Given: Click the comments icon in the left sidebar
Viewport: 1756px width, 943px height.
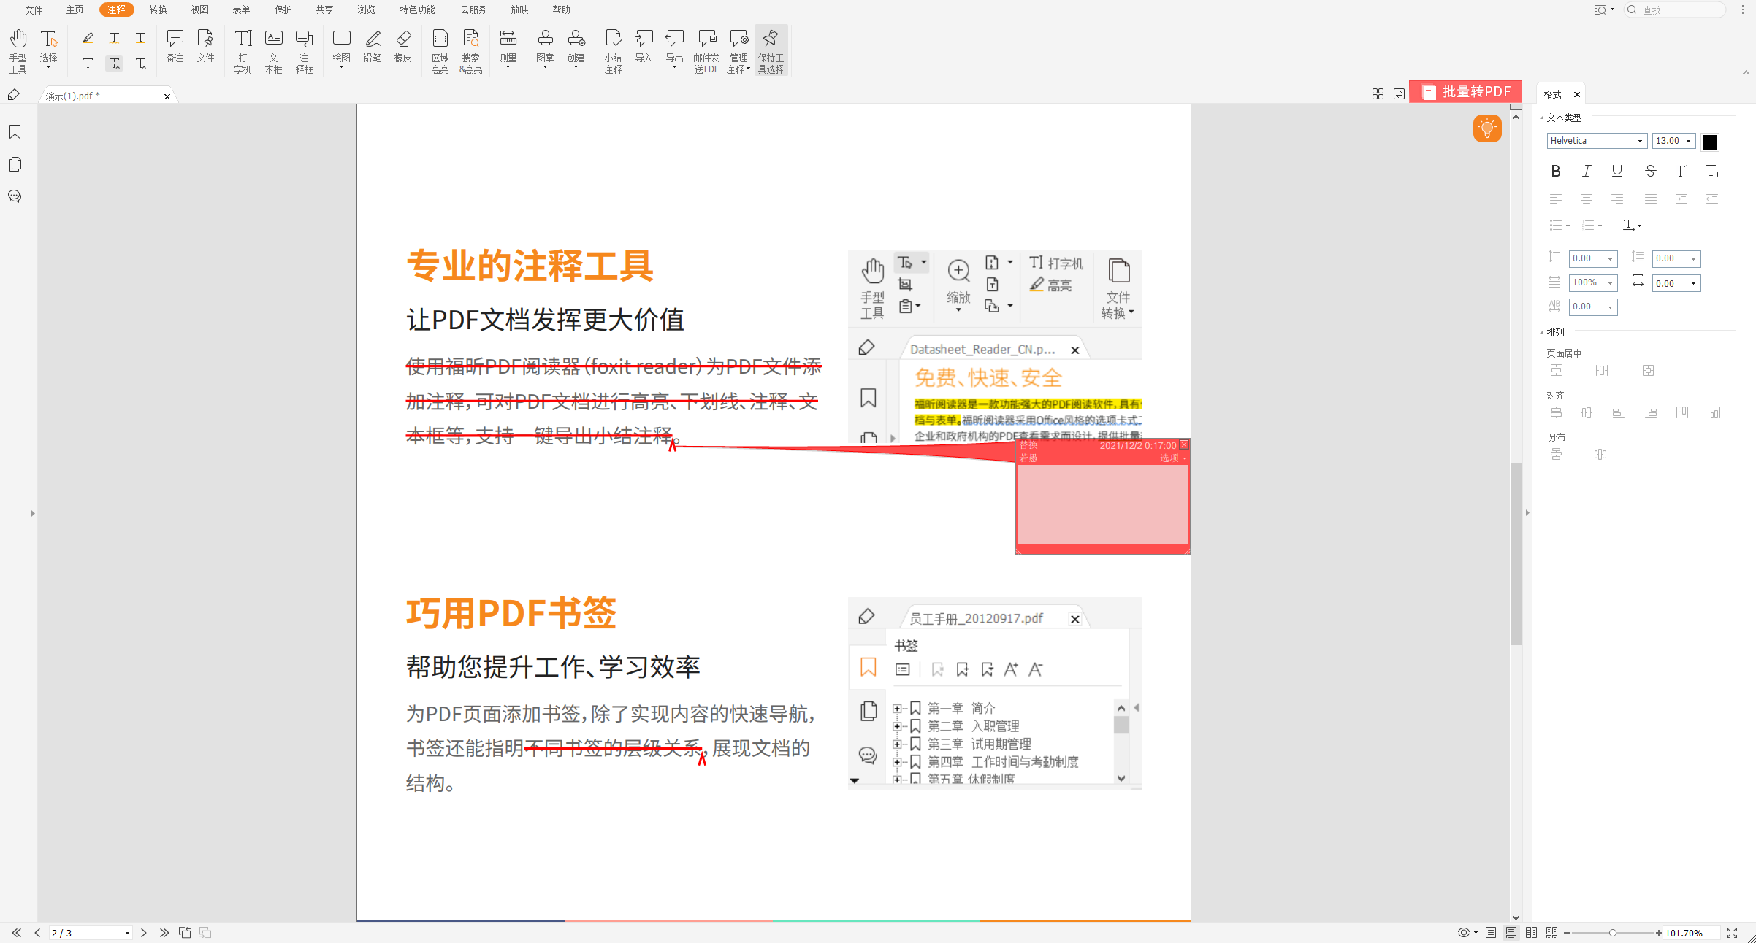Looking at the screenshot, I should pos(15,196).
